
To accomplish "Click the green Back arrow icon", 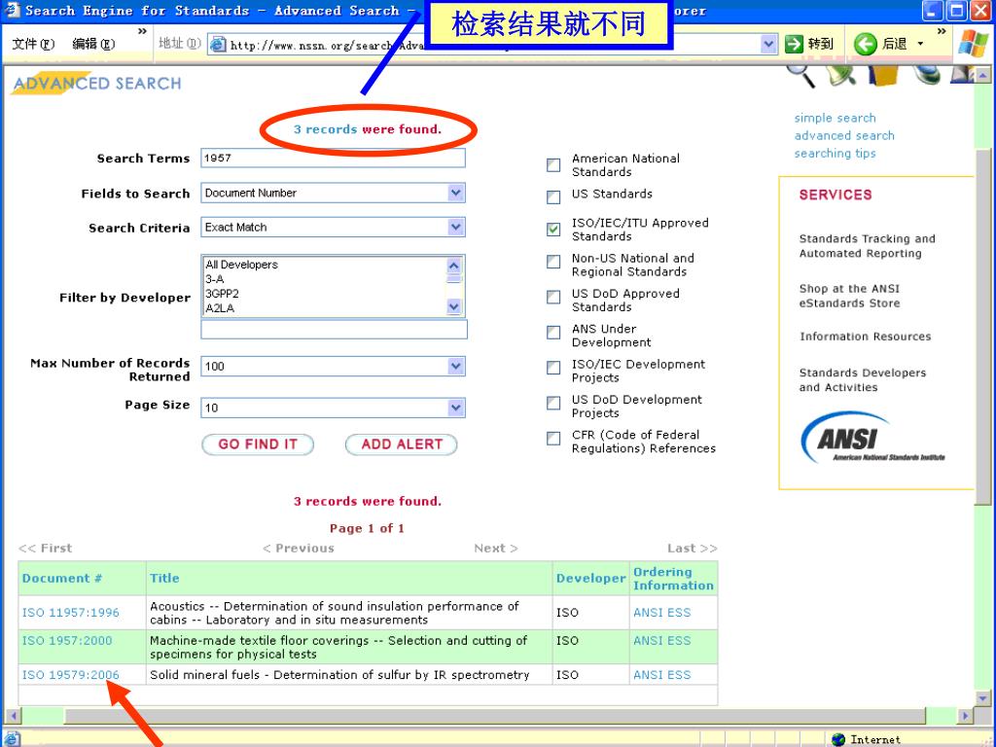I will pos(865,44).
